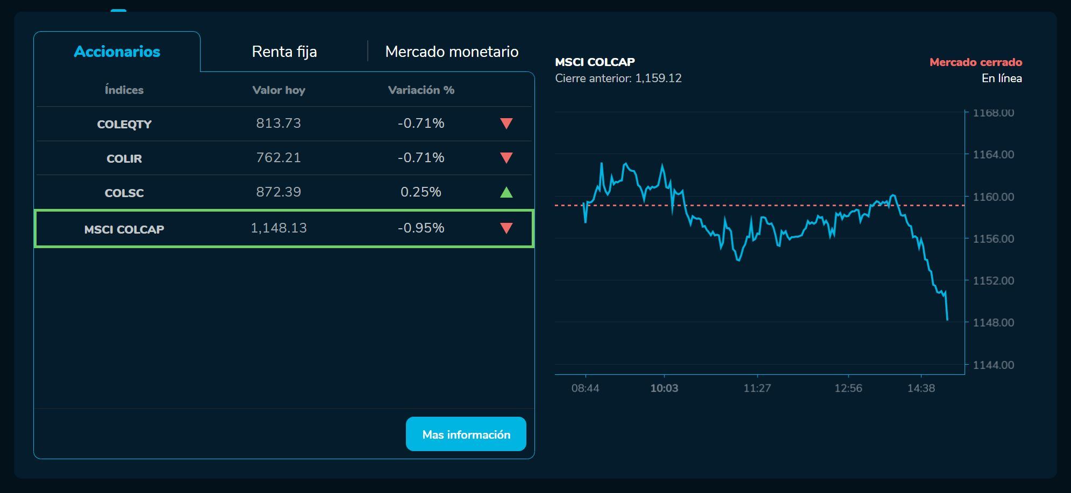Viewport: 1071px width, 493px height.
Task: Click the MSCI COLCAP value 1,148.13
Action: click(x=279, y=228)
